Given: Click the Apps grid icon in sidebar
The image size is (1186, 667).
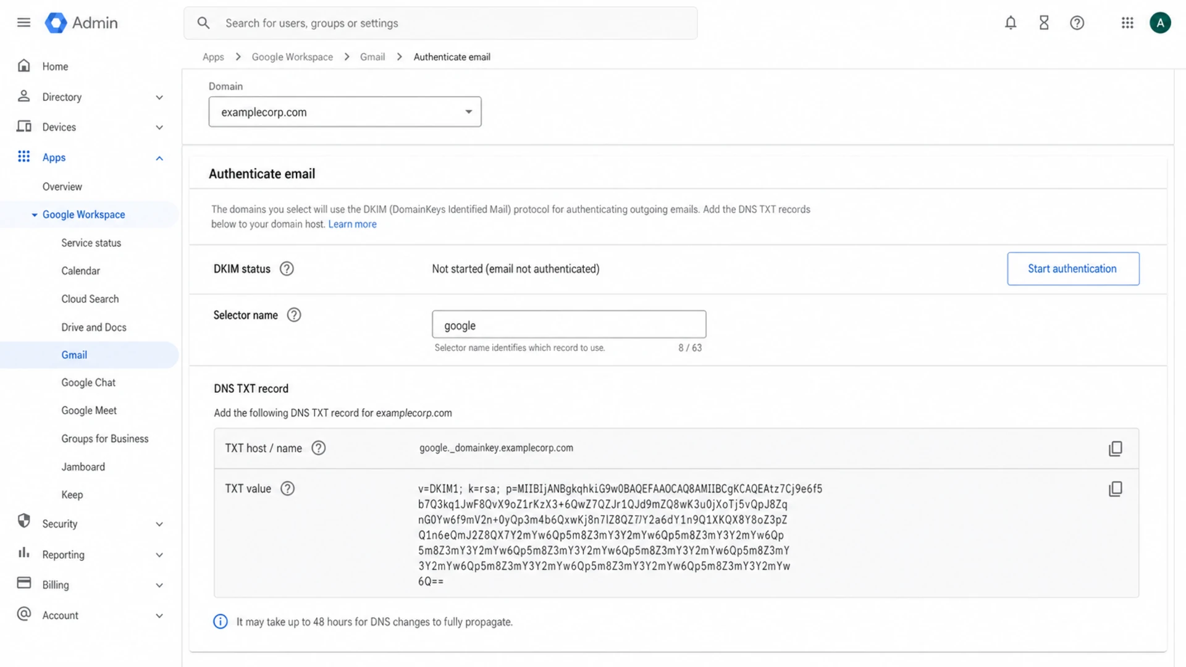Looking at the screenshot, I should 24,156.
